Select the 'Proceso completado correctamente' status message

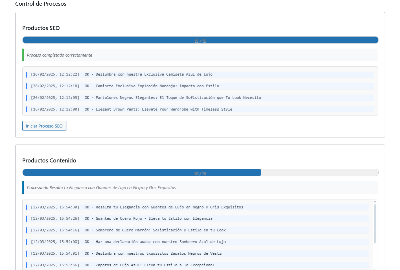click(59, 55)
